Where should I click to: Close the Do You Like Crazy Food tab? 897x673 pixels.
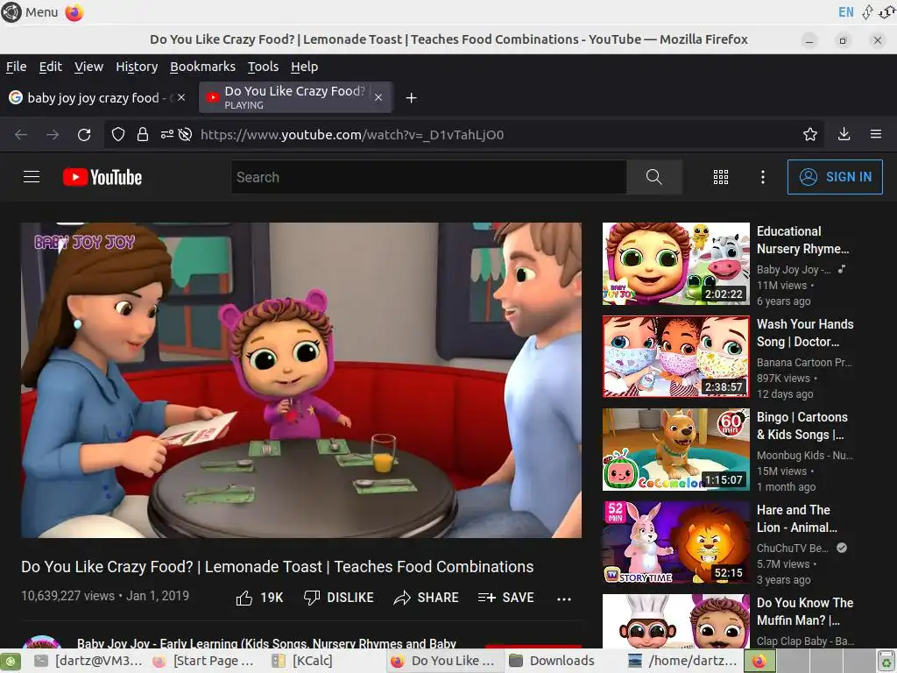click(378, 98)
